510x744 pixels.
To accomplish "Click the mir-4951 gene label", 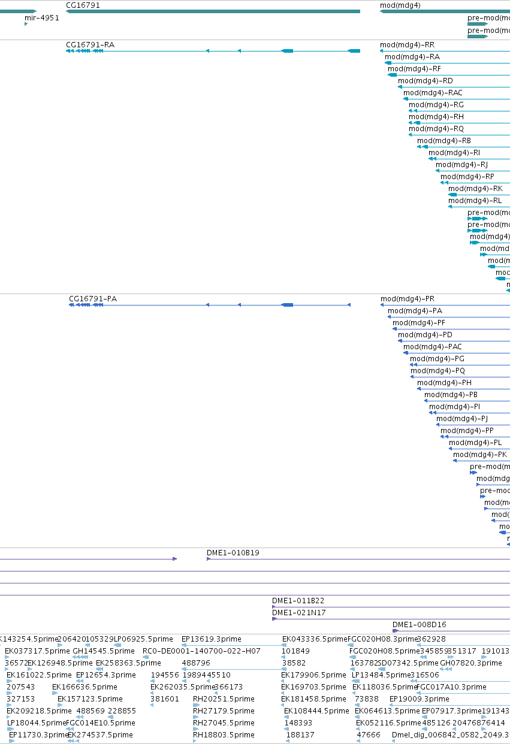I will pyautogui.click(x=42, y=17).
